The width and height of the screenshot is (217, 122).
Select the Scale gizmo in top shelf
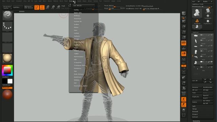[x=53, y=7]
